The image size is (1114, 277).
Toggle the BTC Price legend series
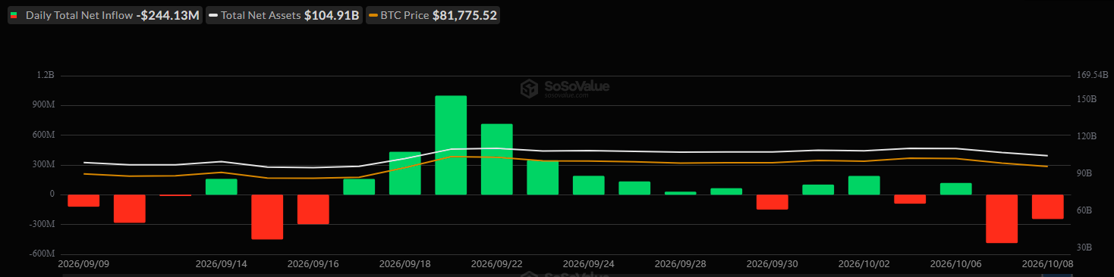click(433, 15)
